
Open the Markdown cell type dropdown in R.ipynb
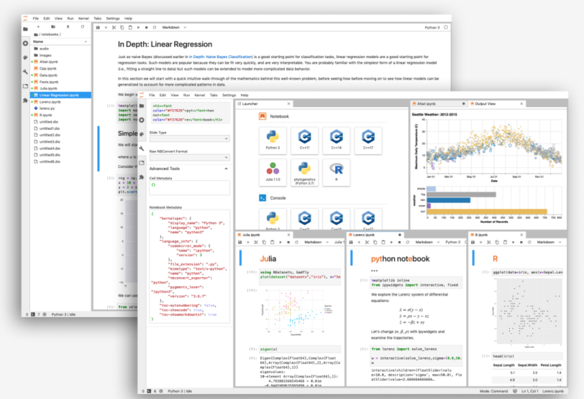coord(549,243)
